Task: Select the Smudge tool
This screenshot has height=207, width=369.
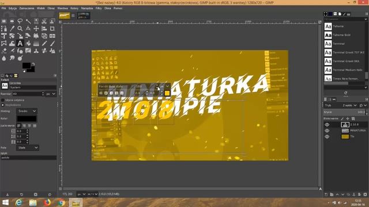Action: click(x=12, y=58)
